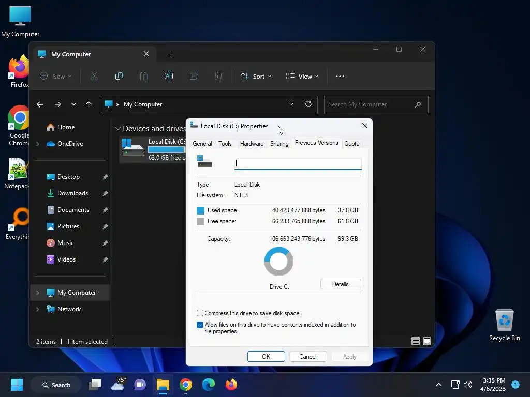Switch to large icons view in status bar
This screenshot has height=397, width=530.
[427, 341]
